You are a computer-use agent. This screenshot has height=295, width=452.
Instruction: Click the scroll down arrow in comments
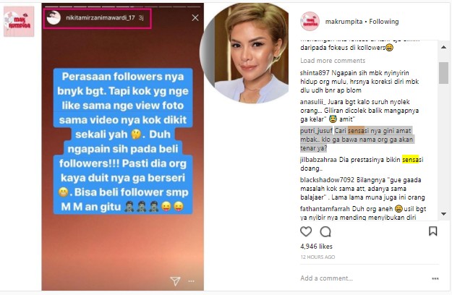pyautogui.click(x=443, y=214)
